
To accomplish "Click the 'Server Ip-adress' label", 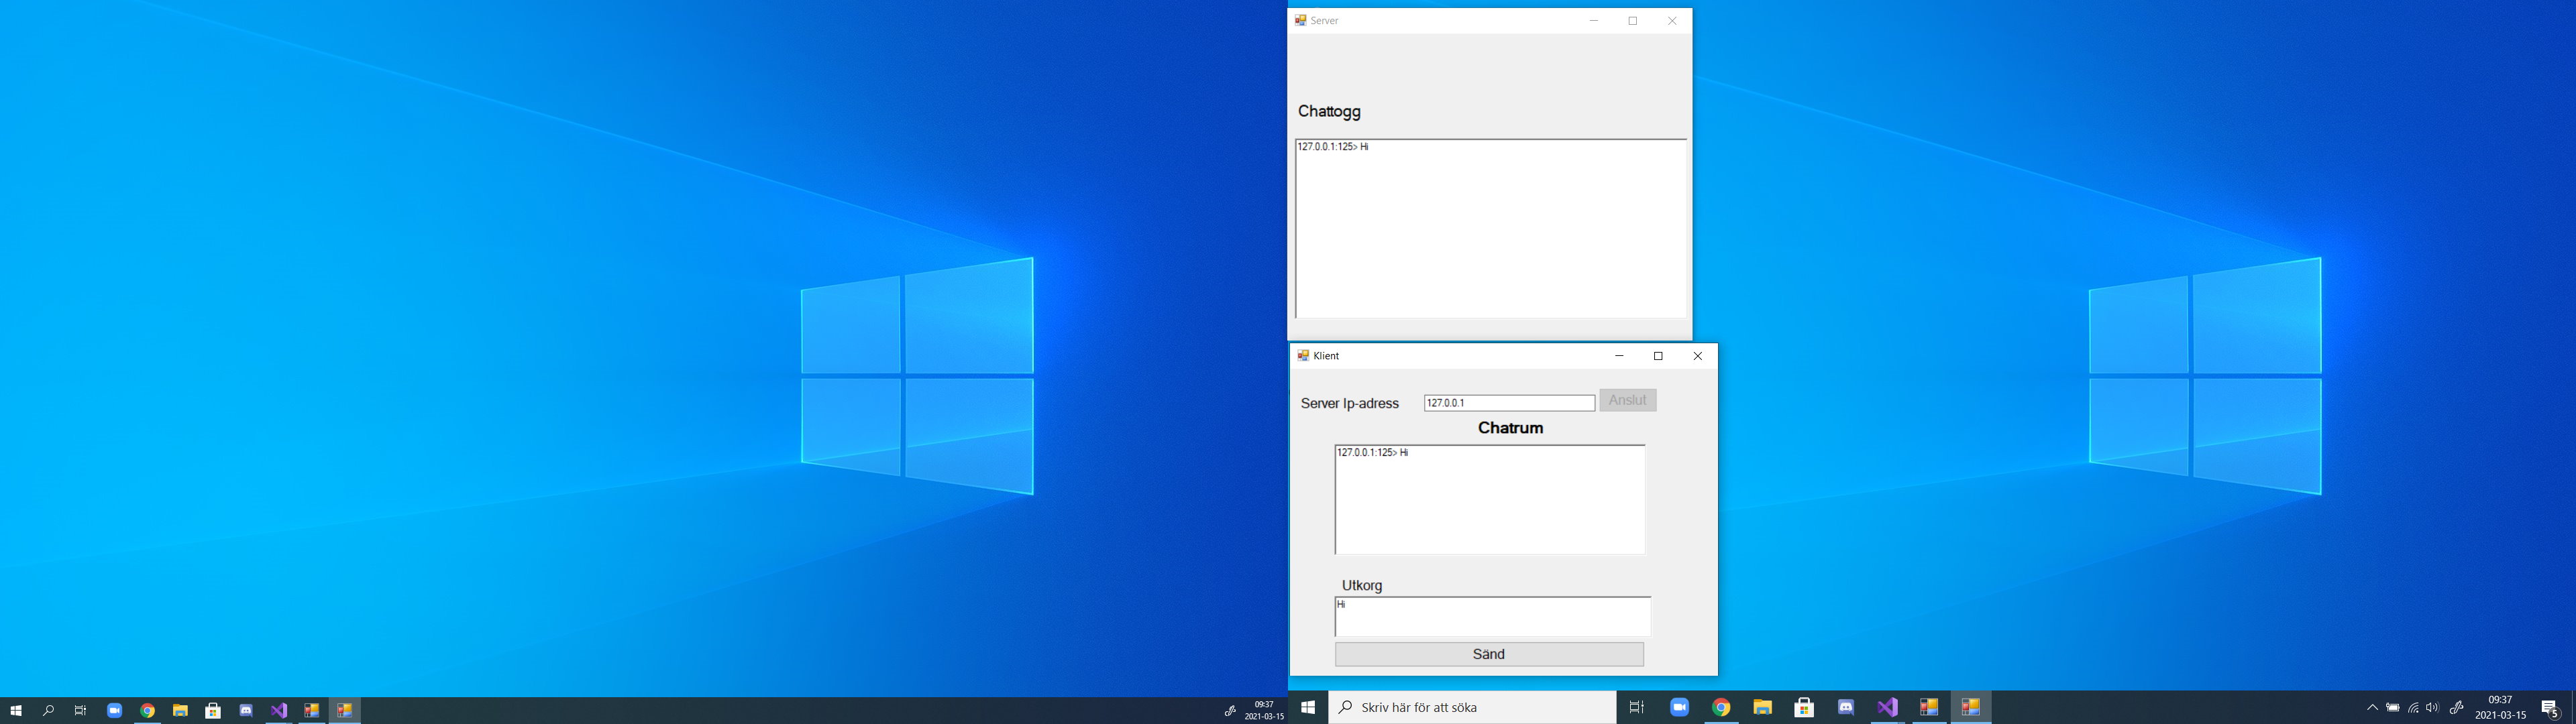I will [x=1349, y=404].
